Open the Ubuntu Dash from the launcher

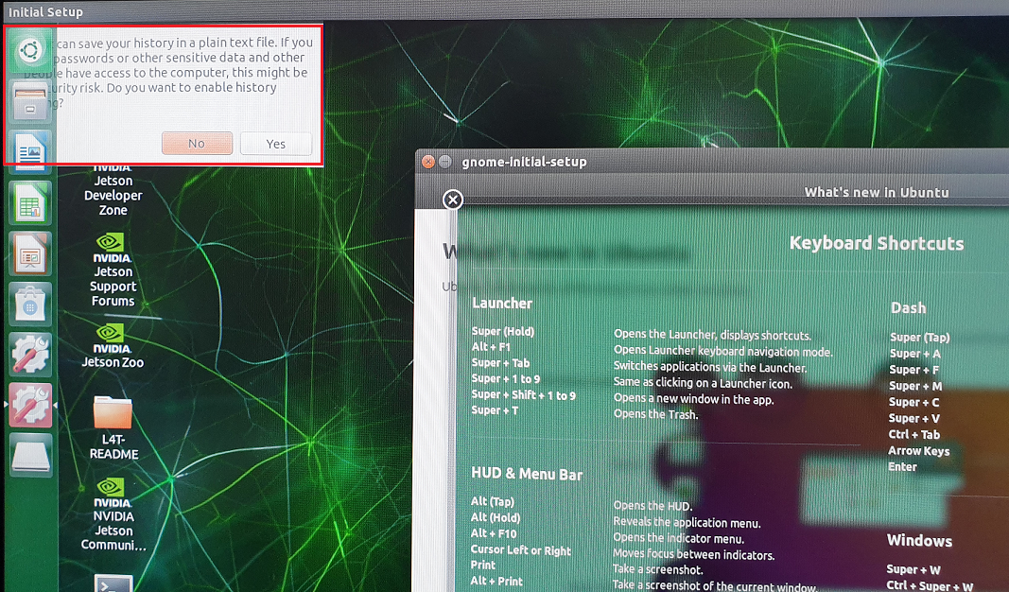pyautogui.click(x=30, y=51)
